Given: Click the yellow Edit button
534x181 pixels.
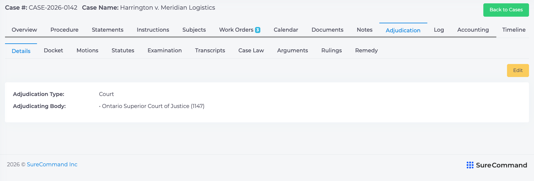Looking at the screenshot, I should [x=518, y=70].
